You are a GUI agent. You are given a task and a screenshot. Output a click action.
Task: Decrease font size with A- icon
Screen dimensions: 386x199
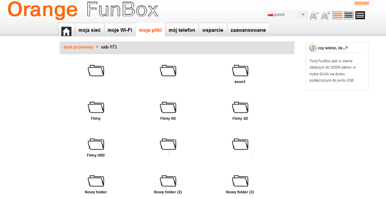coord(314,15)
